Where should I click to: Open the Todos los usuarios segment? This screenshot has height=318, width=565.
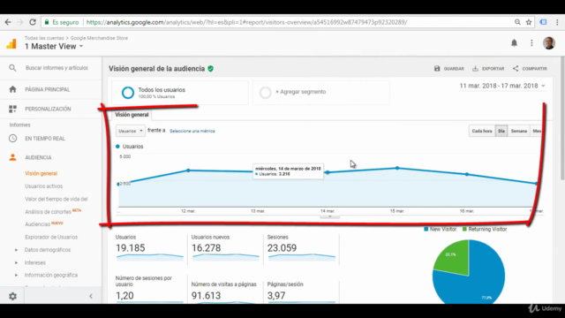[x=180, y=93]
